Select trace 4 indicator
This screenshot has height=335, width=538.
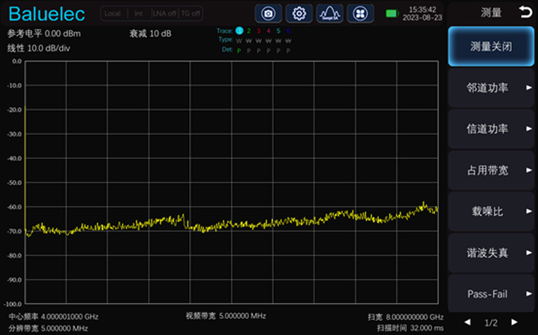pos(268,31)
